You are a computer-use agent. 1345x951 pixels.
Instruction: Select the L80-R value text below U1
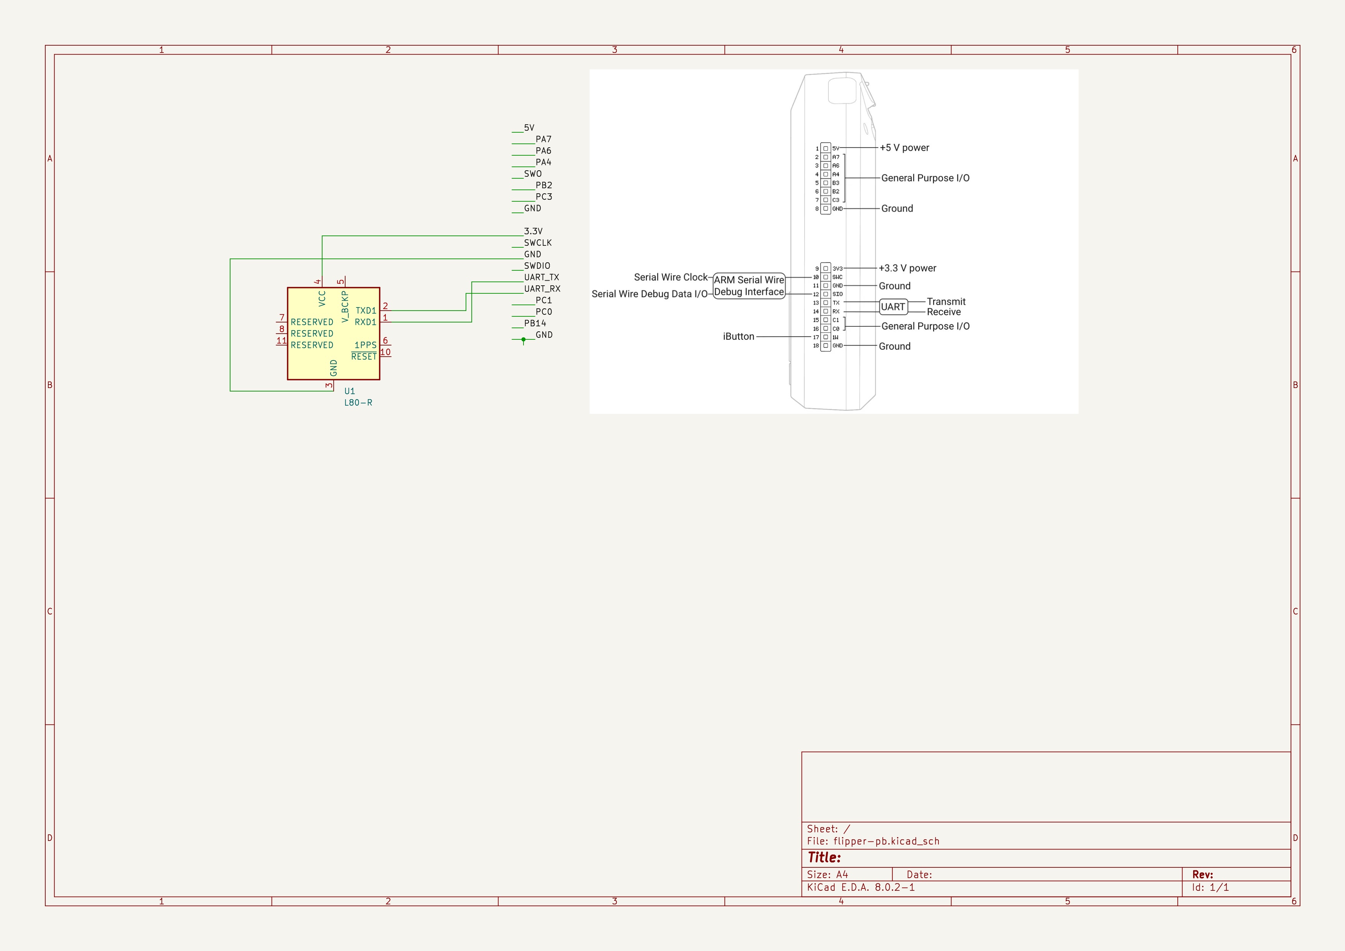pos(358,403)
